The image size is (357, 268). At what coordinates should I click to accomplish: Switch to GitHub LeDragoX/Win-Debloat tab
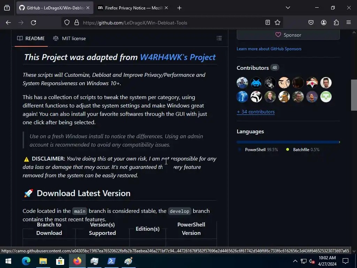coord(55,8)
